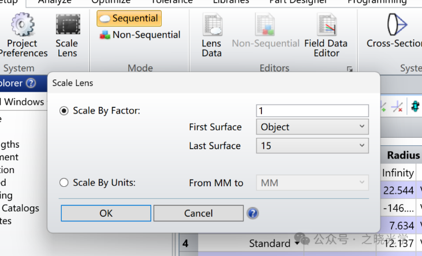This screenshot has width=422, height=256.
Task: Open the First Surface dropdown
Action: click(312, 127)
